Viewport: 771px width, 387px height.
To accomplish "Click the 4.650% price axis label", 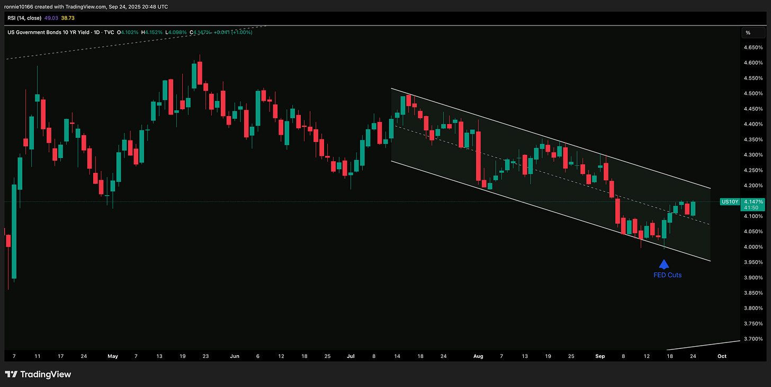I will click(754, 48).
